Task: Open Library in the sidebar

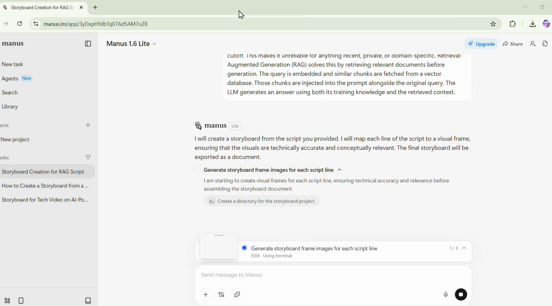Action: (x=10, y=107)
